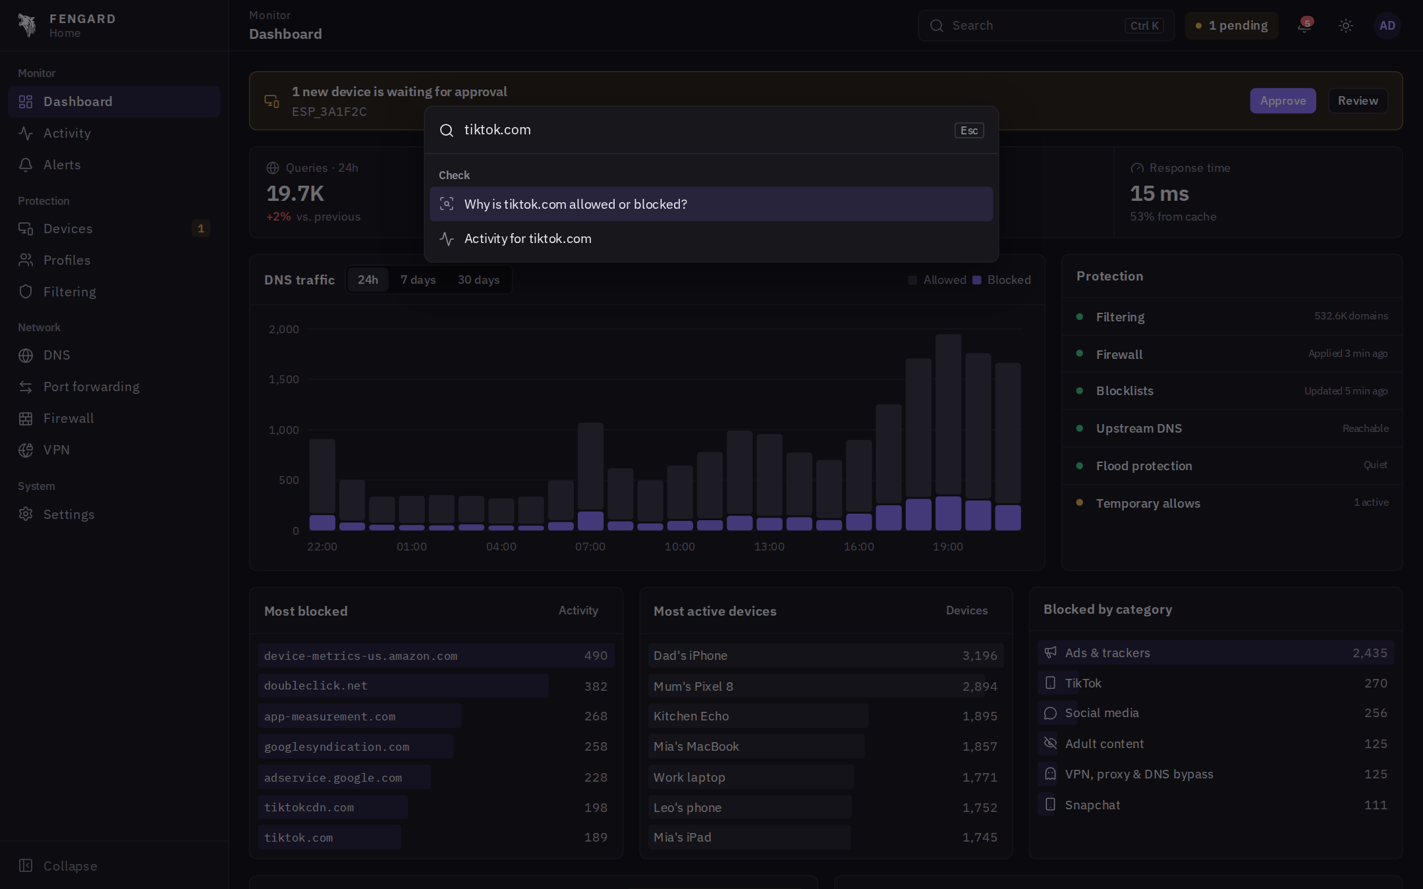Click the Settings gear icon
This screenshot has height=889, width=1423.
pos(26,514)
